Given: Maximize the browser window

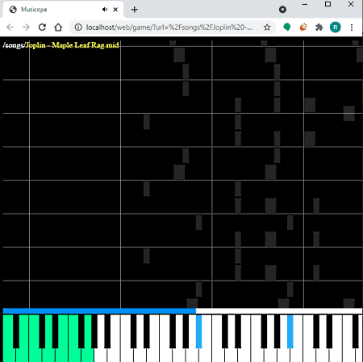Looking at the screenshot, I should click(x=328, y=4).
